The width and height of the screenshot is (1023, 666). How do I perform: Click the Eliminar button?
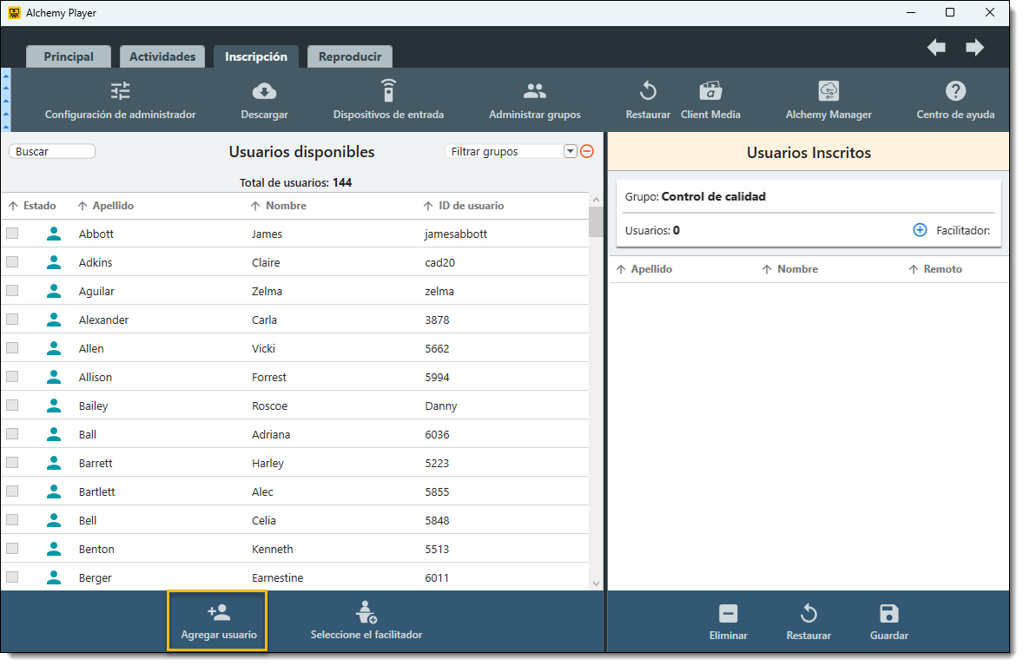pyautogui.click(x=728, y=622)
